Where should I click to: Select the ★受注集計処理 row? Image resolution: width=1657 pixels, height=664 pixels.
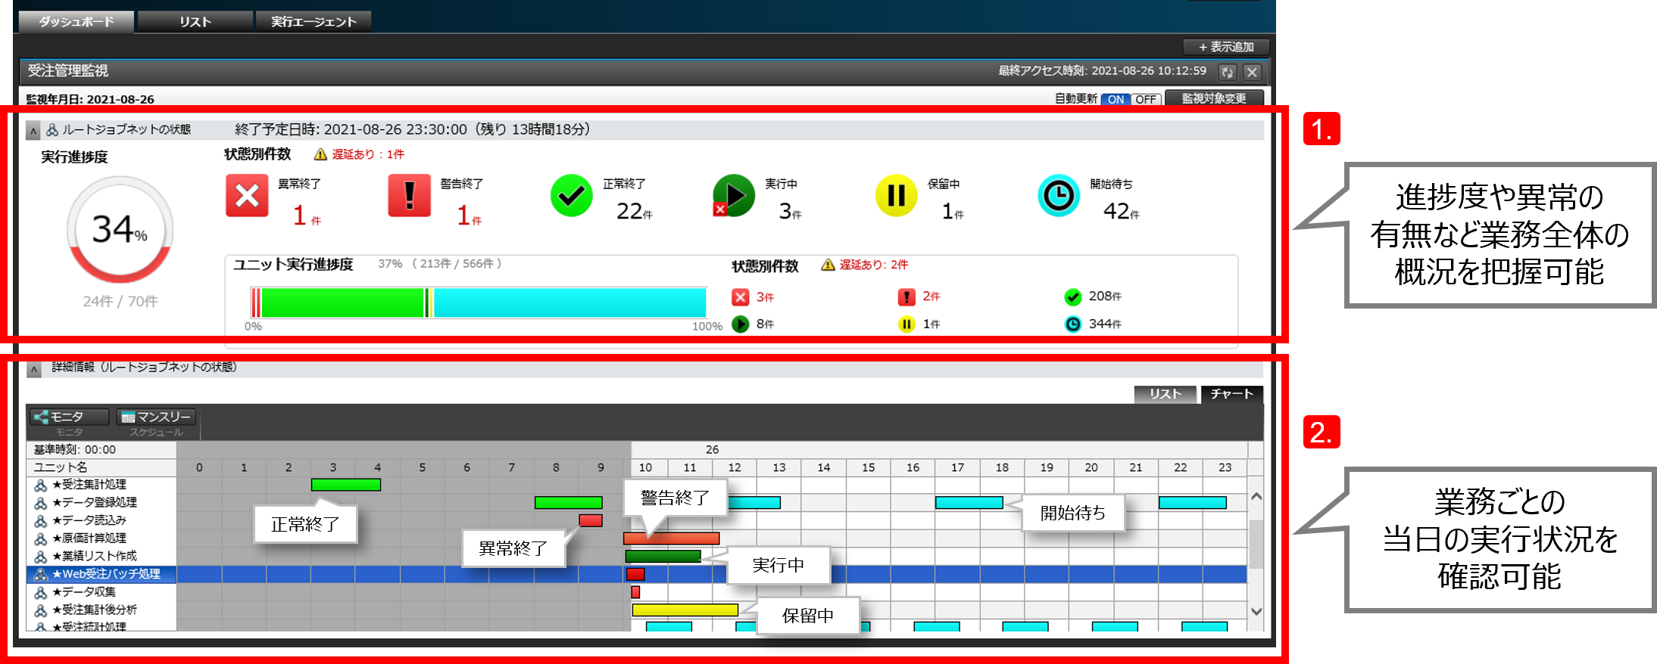(x=101, y=485)
